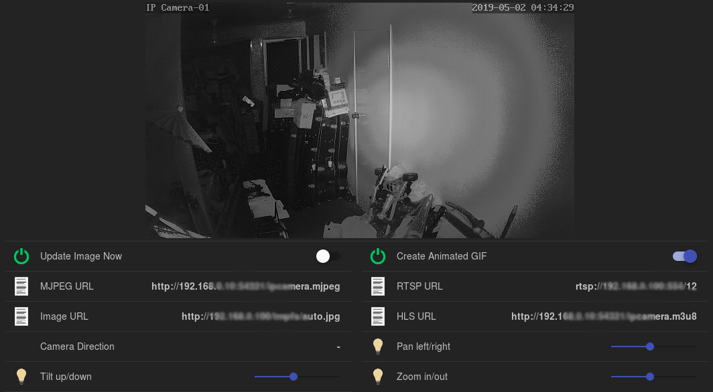
Task: Select the document icon next to MJPEG URL
Action: click(x=21, y=286)
